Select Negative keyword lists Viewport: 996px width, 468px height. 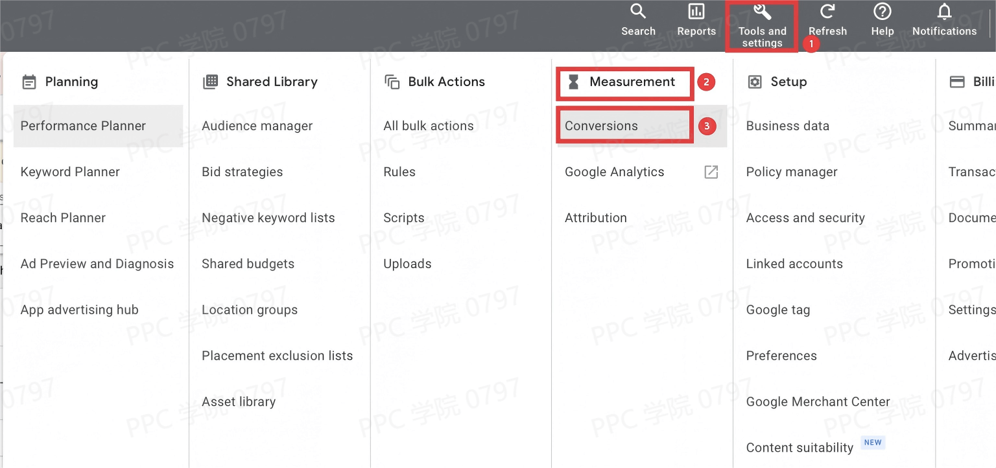[268, 218]
